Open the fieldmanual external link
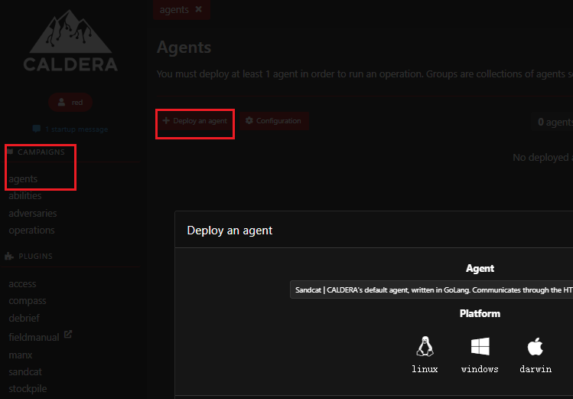The width and height of the screenshot is (573, 399). (40, 336)
